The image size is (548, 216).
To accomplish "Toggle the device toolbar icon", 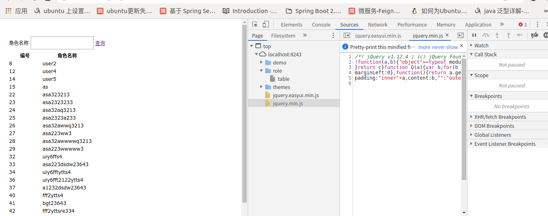I will point(266,24).
